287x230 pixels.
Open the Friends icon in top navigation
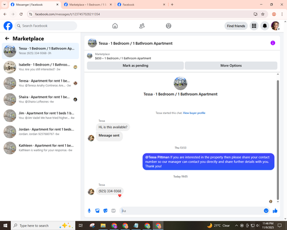click(x=142, y=26)
